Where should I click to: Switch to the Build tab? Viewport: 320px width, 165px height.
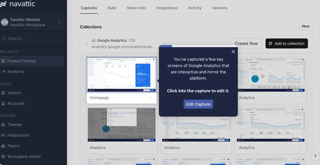[x=112, y=8]
